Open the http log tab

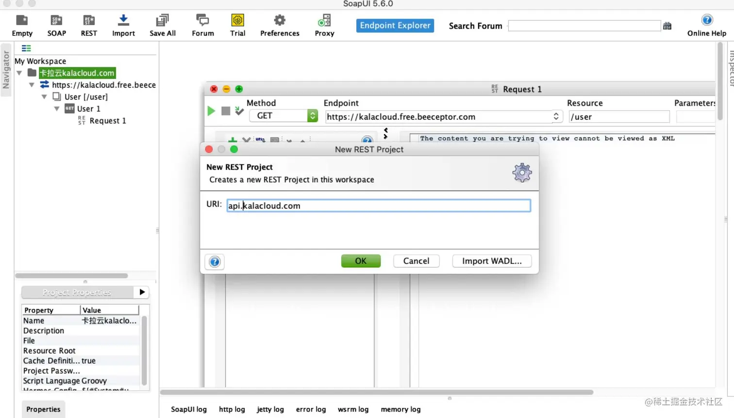232,409
